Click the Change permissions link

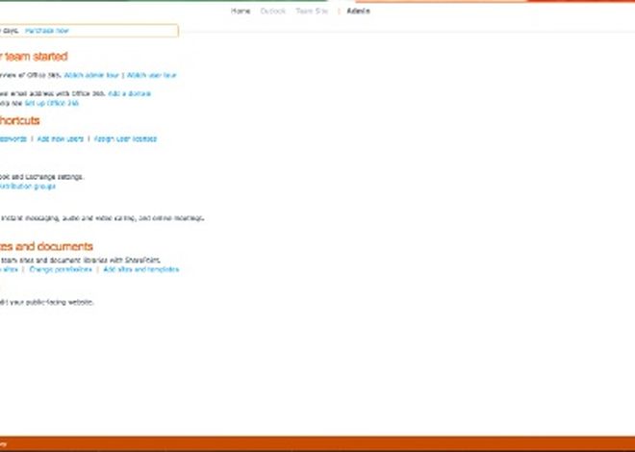point(61,269)
